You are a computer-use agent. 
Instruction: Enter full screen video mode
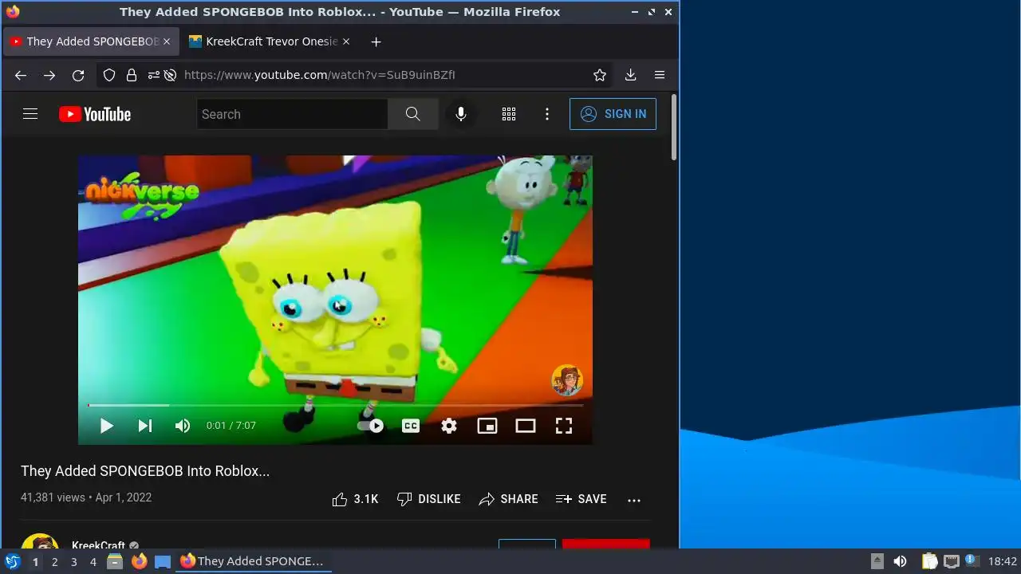[x=564, y=426]
